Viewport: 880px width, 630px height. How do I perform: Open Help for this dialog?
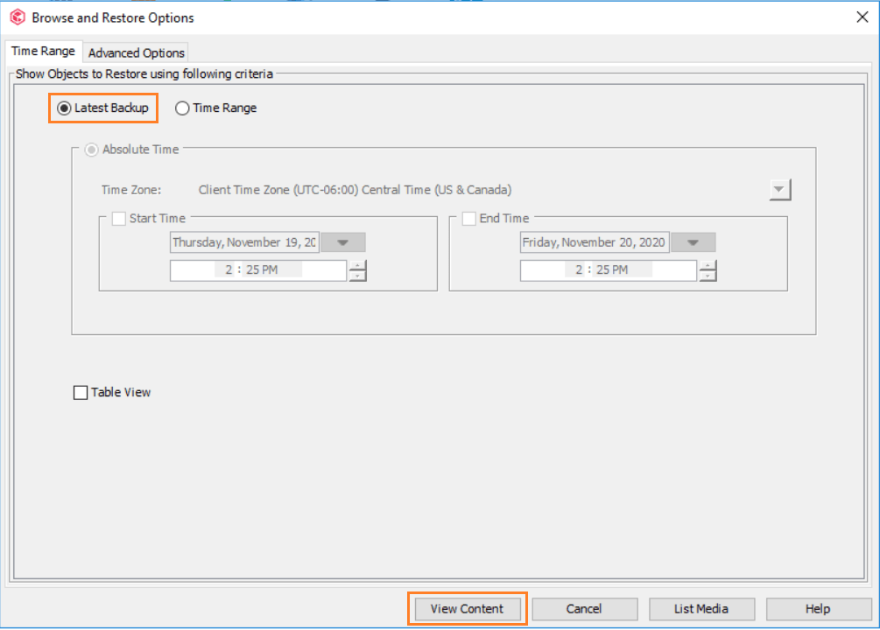pos(818,609)
